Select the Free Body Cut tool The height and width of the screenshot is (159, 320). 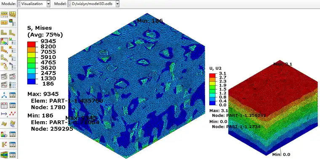point(4,145)
